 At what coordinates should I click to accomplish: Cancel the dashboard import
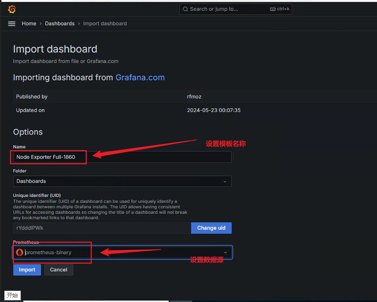tap(58, 270)
